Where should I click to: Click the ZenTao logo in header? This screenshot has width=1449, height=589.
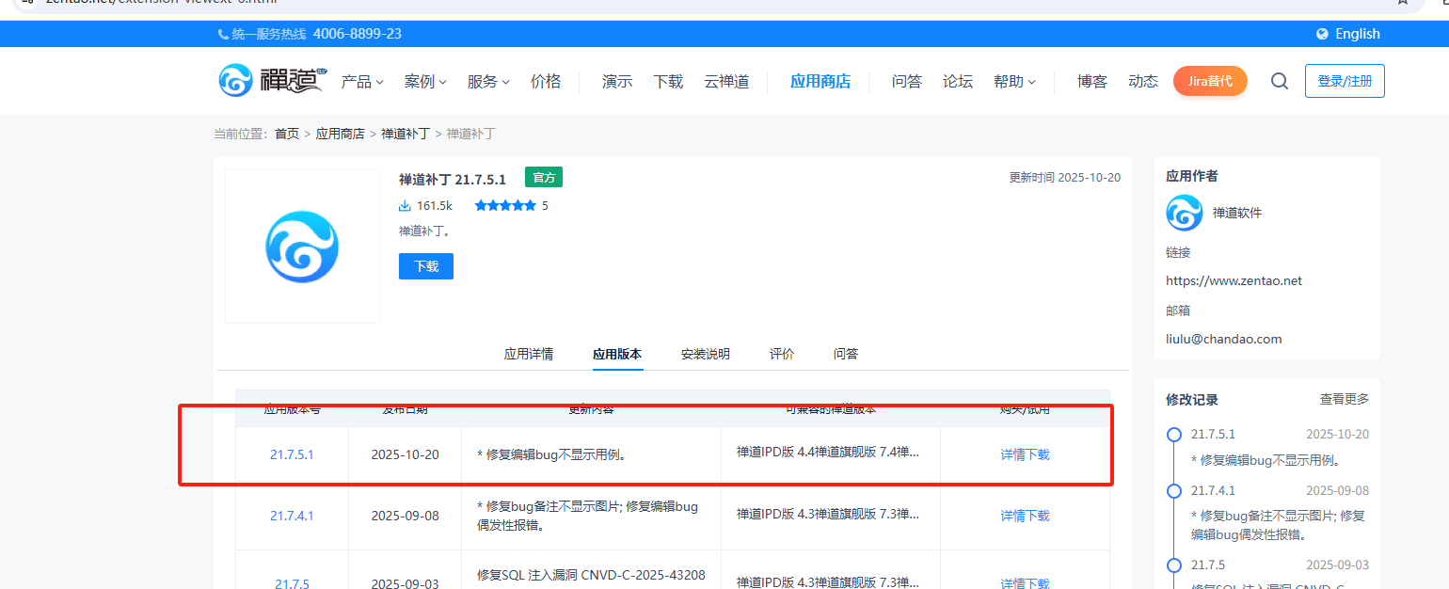pyautogui.click(x=271, y=81)
